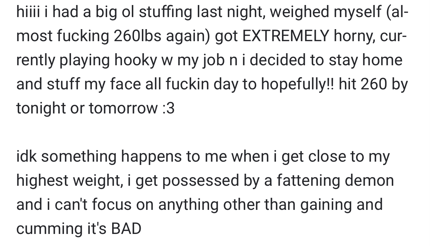This screenshot has width=430, height=246.
Task: Click the capitalized word "EXTREMELY"
Action: pos(285,36)
